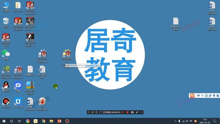
Task: Select SOLIDWORKS Visualize shortcut with rocket icon
Action: [30, 40]
